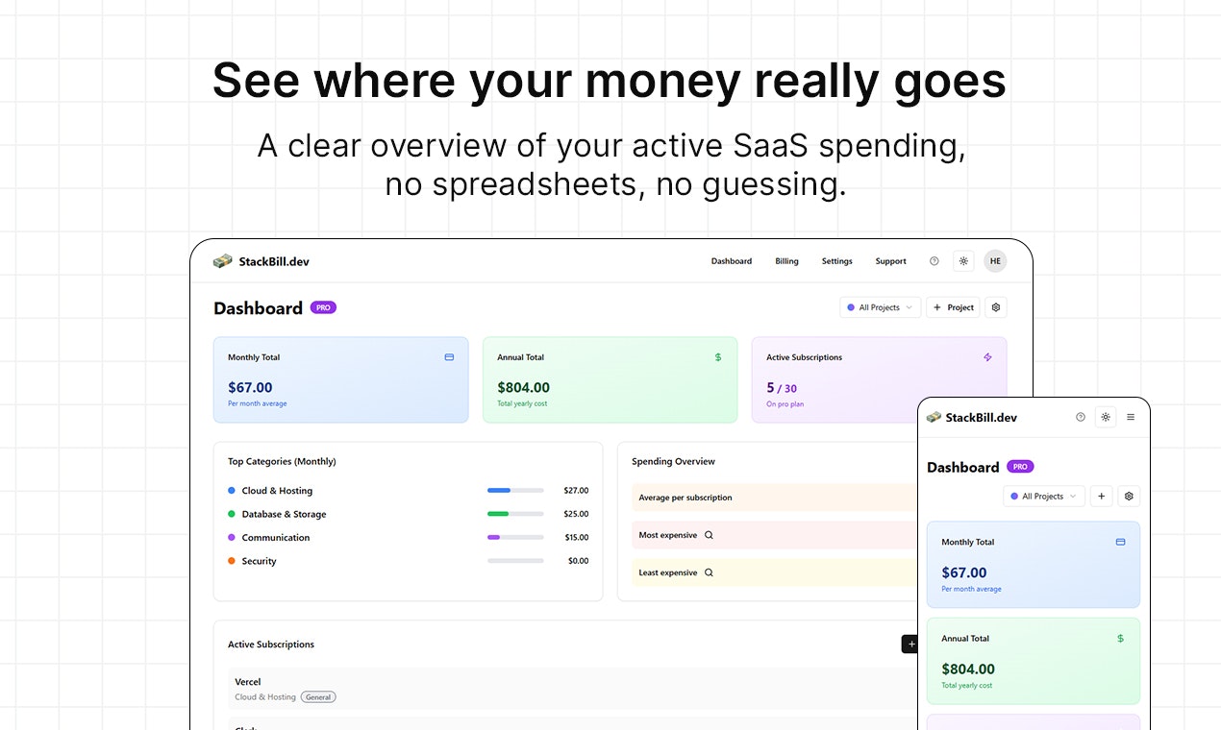Click the plus button in mobile dashboard
Screen dimensions: 1221x730
[1102, 497]
